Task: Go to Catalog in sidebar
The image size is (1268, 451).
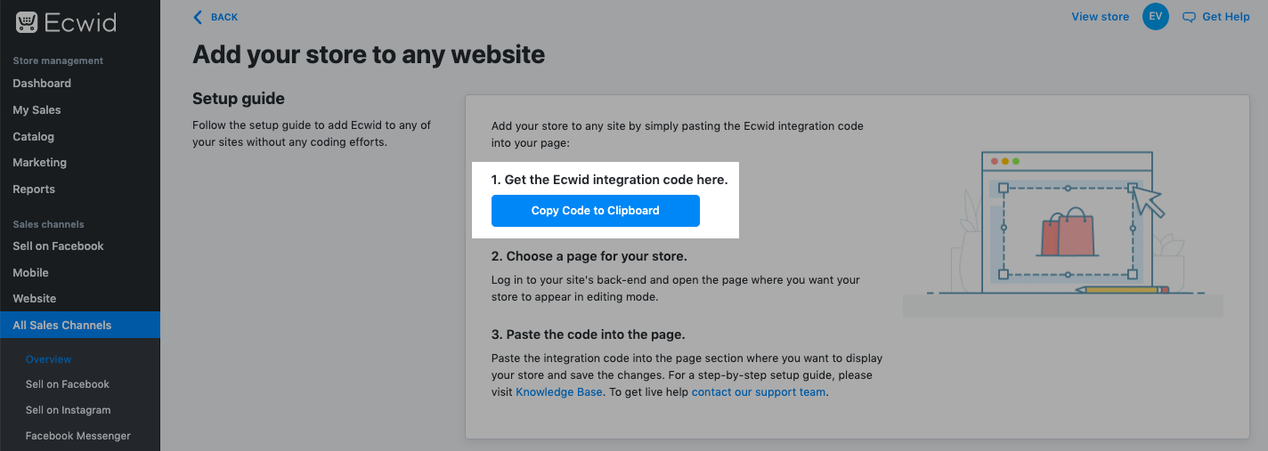Action: [34, 136]
